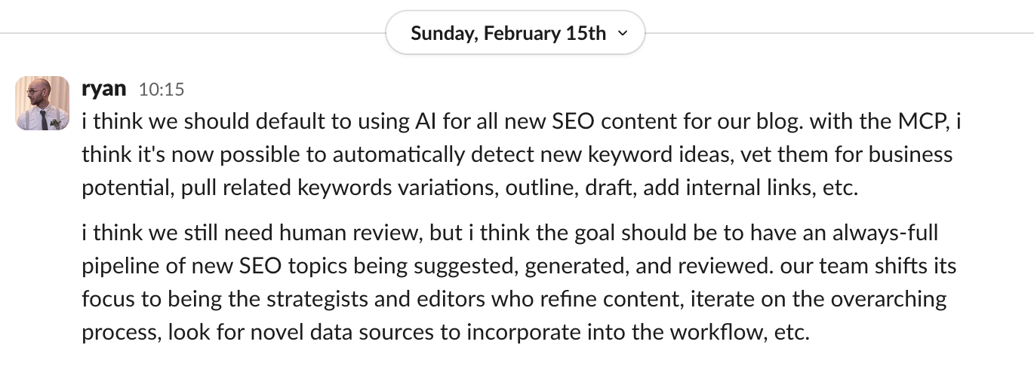Click the word always-full in the message
This screenshot has width=1034, height=366.
point(884,233)
